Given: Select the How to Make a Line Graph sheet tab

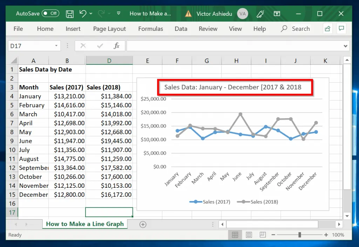Looking at the screenshot, I should [x=84, y=224].
